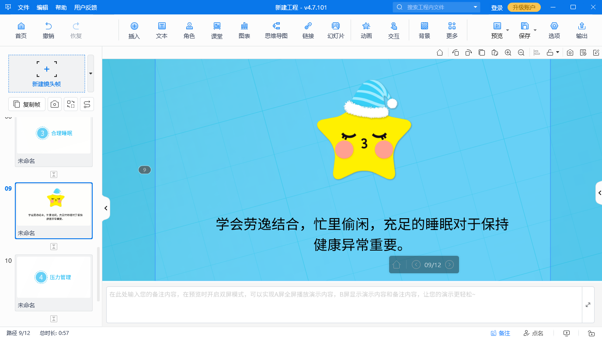The image size is (602, 338).
Task: Click the 保存 save button
Action: pos(525,30)
